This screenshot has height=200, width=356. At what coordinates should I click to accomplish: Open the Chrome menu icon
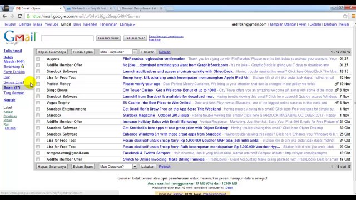pos(354,16)
